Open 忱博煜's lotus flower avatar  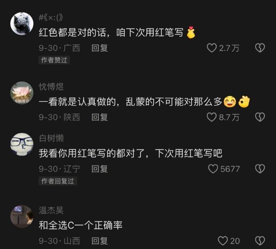[x=22, y=93]
